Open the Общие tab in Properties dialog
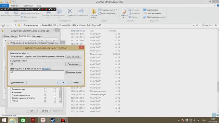The height and width of the screenshot is (123, 219). [6, 36]
